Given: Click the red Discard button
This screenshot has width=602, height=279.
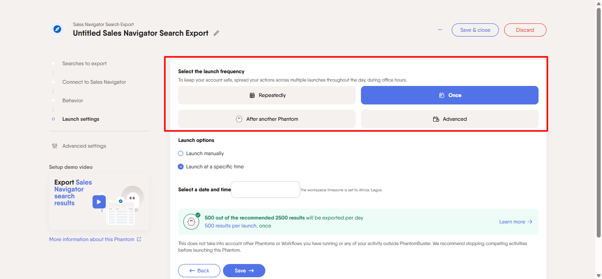Looking at the screenshot, I should [x=525, y=30].
